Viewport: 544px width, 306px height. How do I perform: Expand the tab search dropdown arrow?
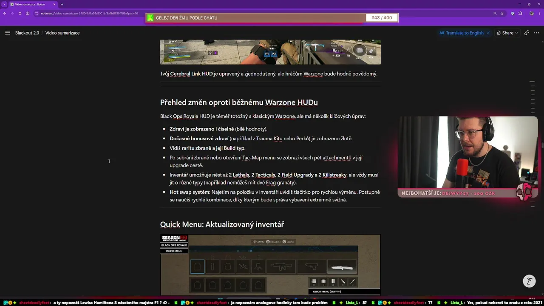[4, 4]
